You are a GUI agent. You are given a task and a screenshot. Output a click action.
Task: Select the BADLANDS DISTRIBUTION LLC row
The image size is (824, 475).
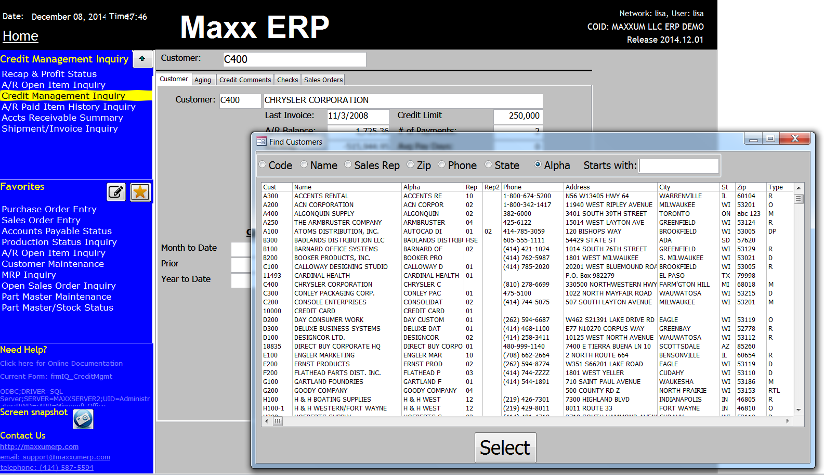click(528, 240)
